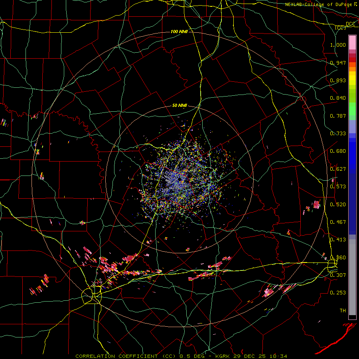Click the 100 NMI range ring label
This screenshot has height=359, width=359.
click(x=179, y=32)
